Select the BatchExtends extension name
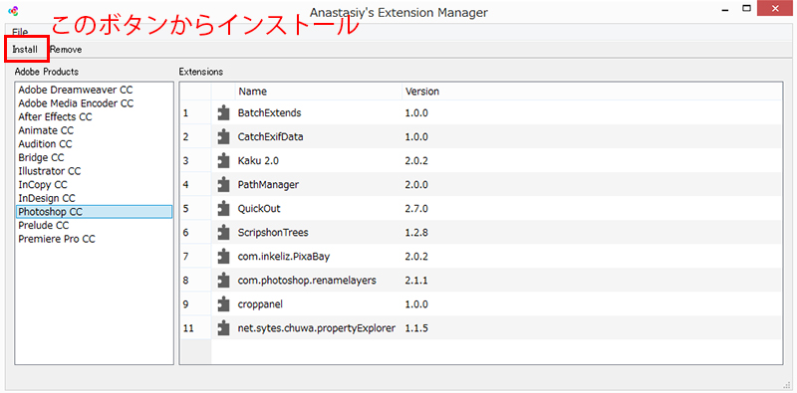Viewport: 797px width, 393px height. (269, 112)
